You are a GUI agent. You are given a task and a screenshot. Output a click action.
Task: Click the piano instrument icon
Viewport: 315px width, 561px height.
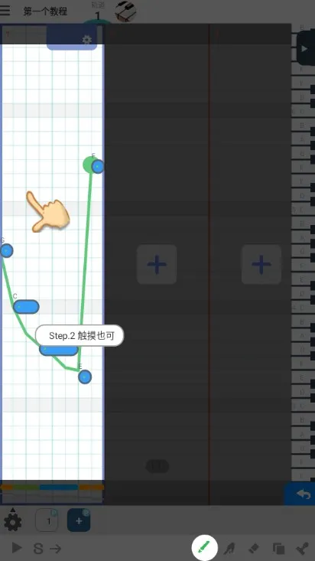click(x=125, y=11)
